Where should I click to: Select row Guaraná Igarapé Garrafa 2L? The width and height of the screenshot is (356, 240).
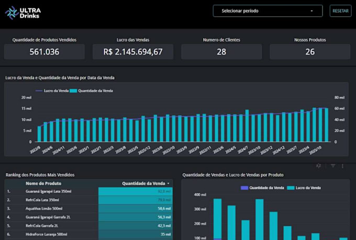click(x=88, y=218)
